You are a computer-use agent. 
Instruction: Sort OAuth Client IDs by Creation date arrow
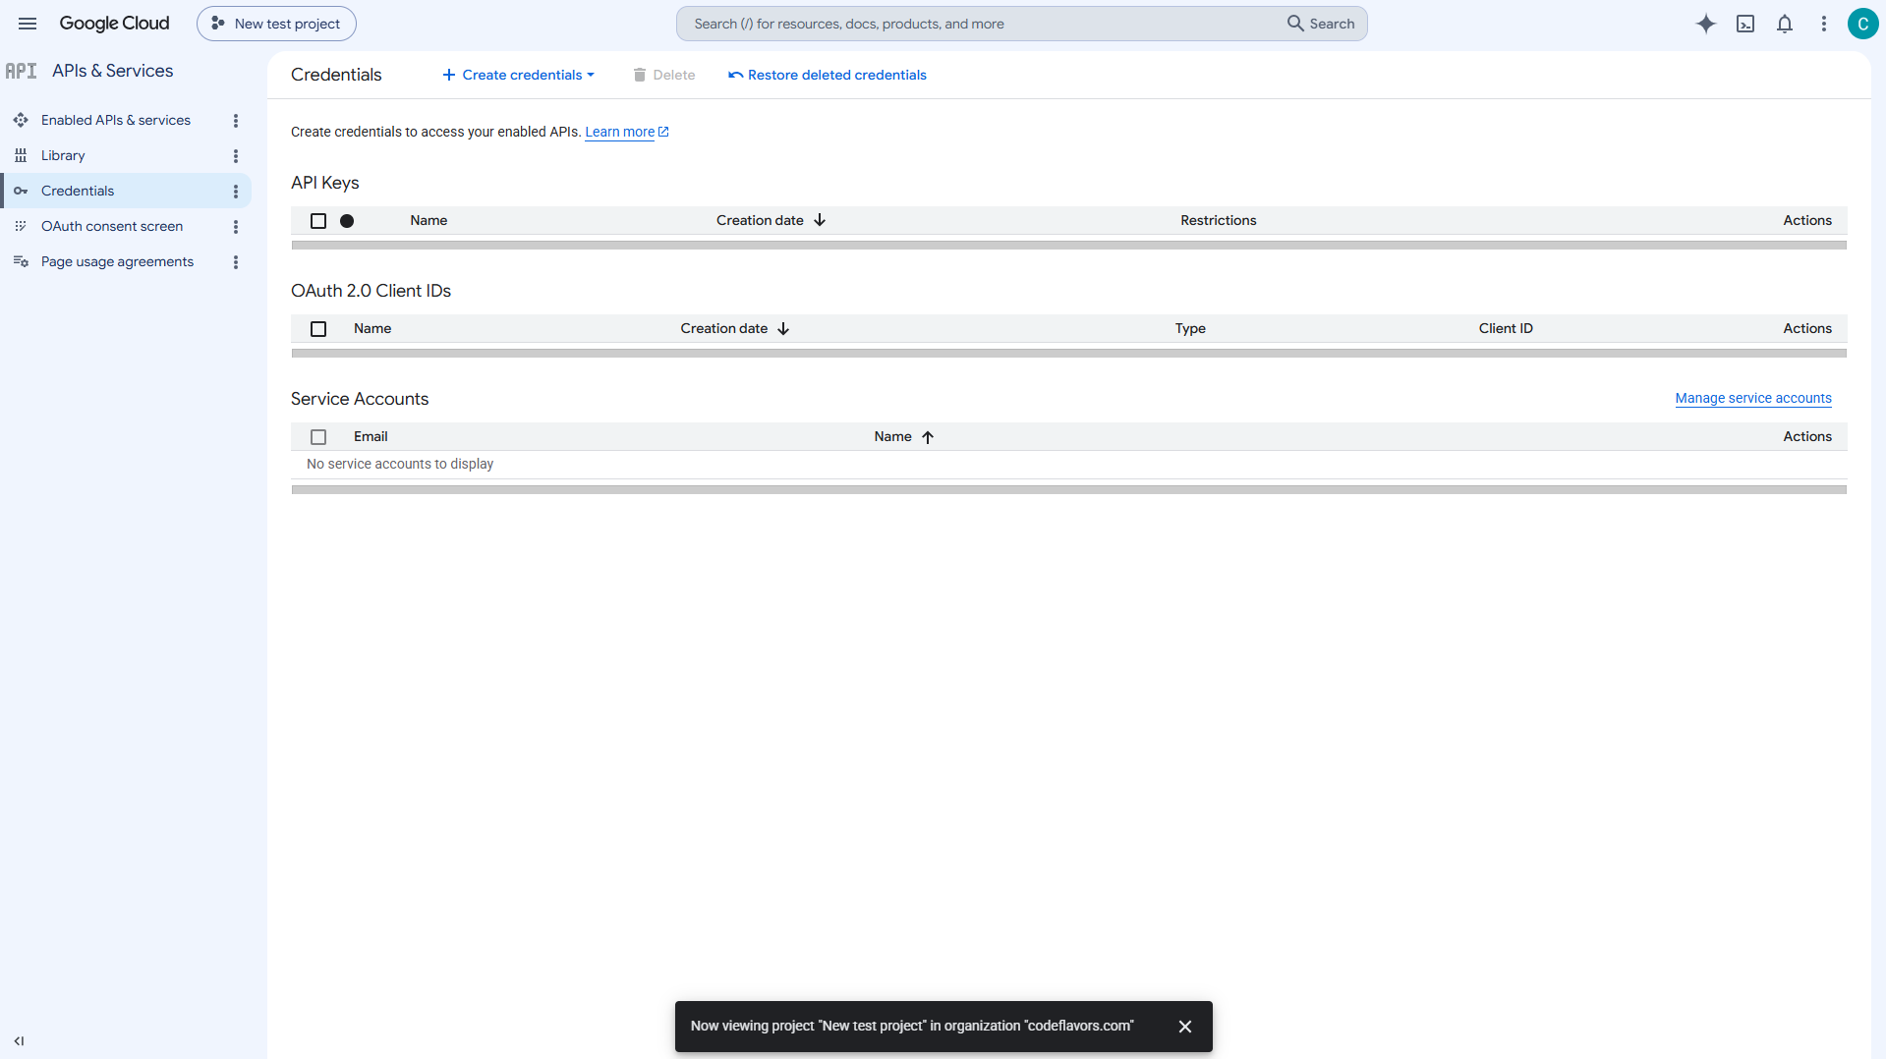pyautogui.click(x=783, y=328)
